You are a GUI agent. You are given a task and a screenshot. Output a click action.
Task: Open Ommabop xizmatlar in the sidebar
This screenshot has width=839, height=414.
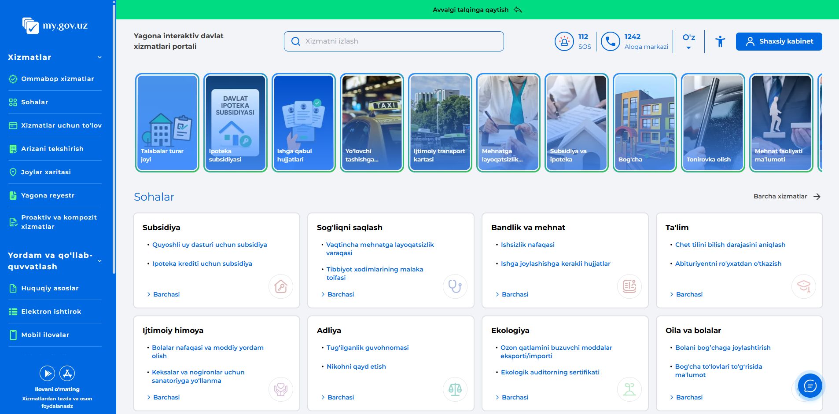click(x=57, y=79)
